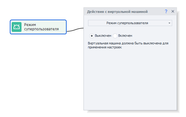Click the note about the virtual machine being выключена
Viewport: 186px width, 117px height.
[x=128, y=45]
